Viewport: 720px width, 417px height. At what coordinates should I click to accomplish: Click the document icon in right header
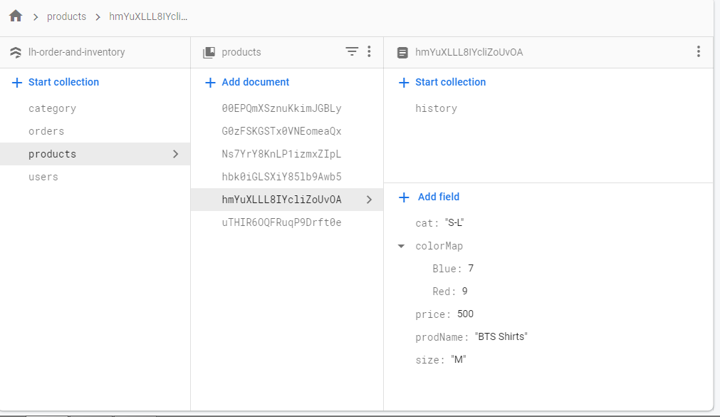pos(402,53)
